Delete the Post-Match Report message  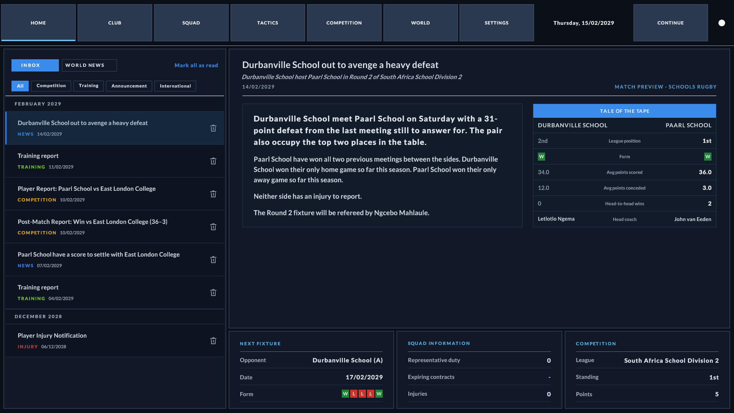213,227
